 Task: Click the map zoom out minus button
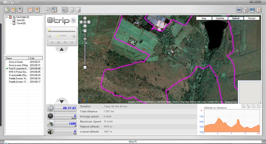tap(85, 67)
